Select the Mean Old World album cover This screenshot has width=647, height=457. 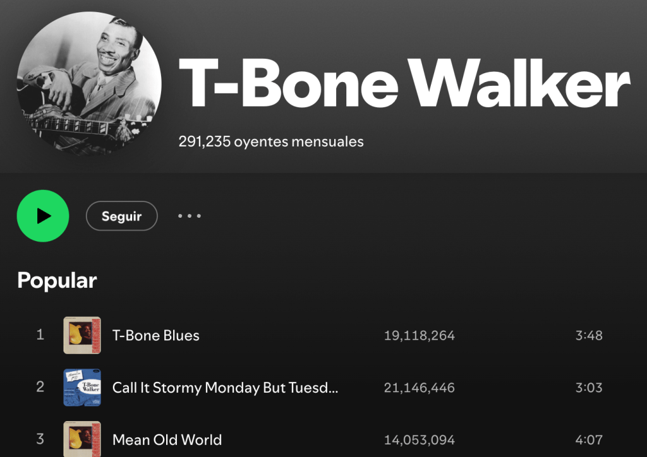coord(82,439)
